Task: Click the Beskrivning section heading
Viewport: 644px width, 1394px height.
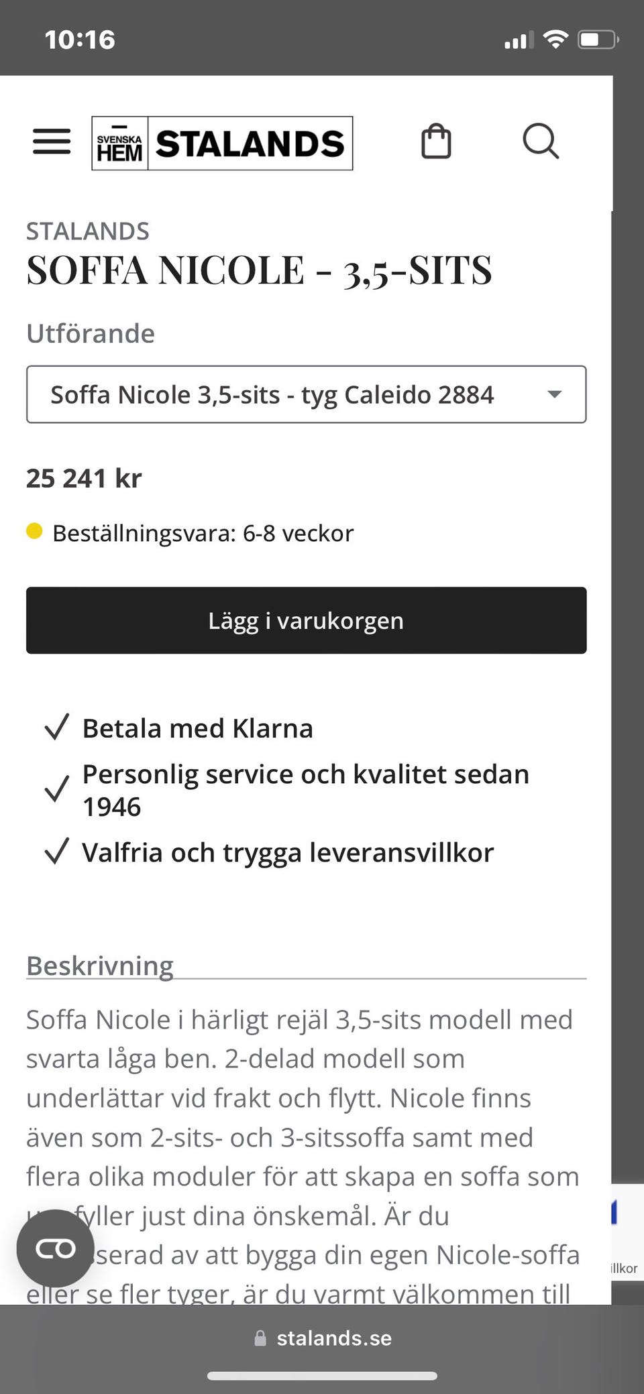Action: pos(100,966)
